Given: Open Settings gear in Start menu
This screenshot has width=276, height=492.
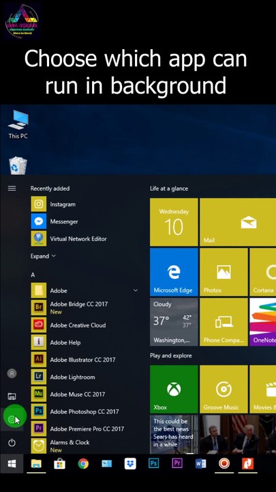Looking at the screenshot, I should pos(12,419).
